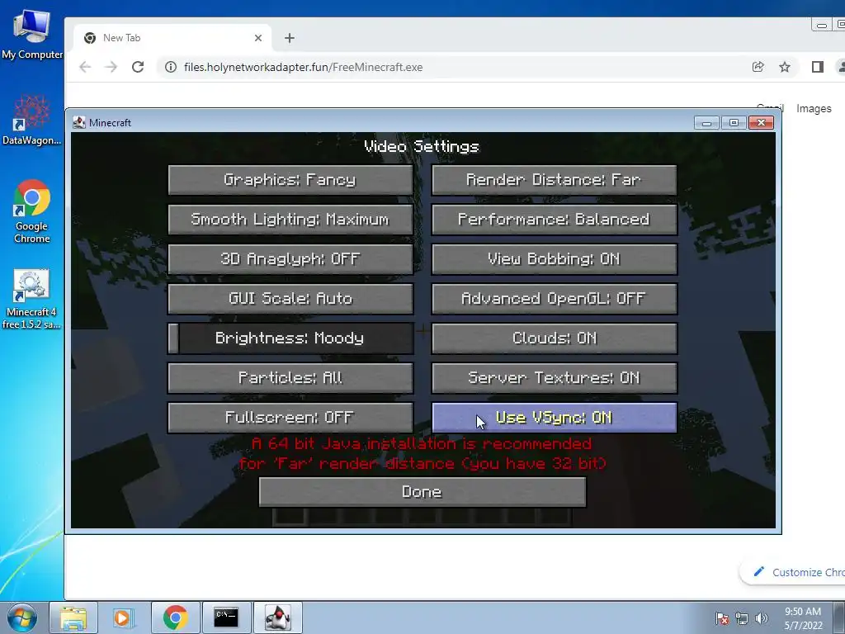
Task: Open Chrome side panel icon
Action: tap(818, 67)
